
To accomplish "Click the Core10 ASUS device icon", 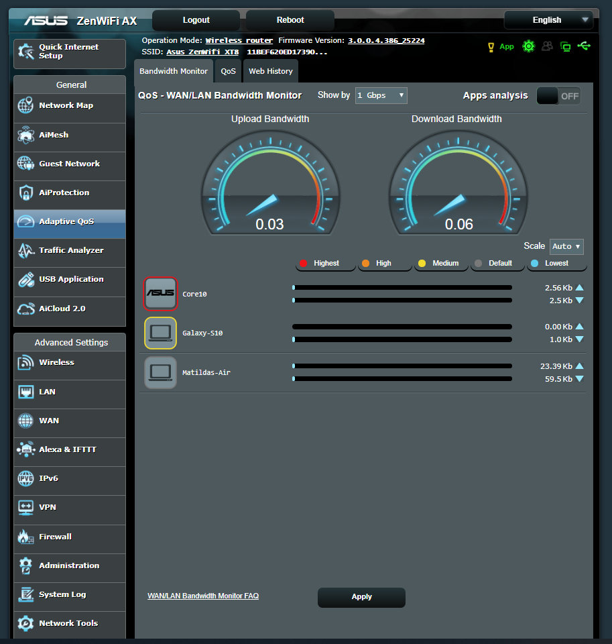I will click(x=160, y=294).
